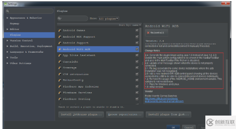Expand Version Control settings arrow
The height and width of the screenshot is (129, 236).
click(x=7, y=41)
